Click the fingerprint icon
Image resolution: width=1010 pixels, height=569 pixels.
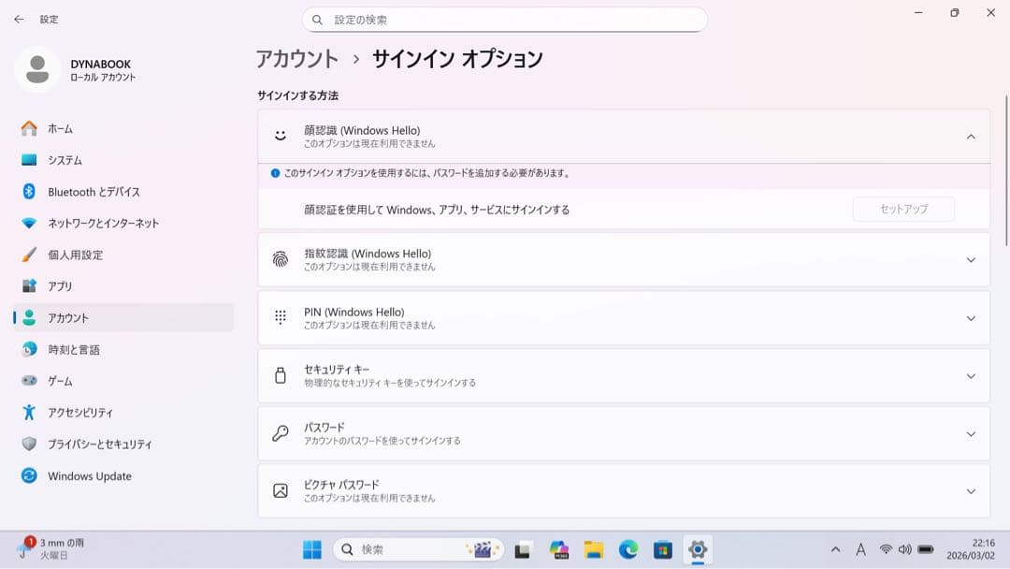click(x=281, y=259)
